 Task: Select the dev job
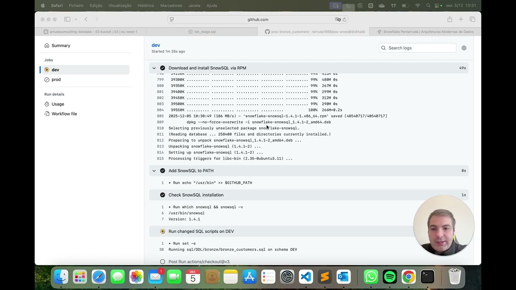(x=85, y=70)
